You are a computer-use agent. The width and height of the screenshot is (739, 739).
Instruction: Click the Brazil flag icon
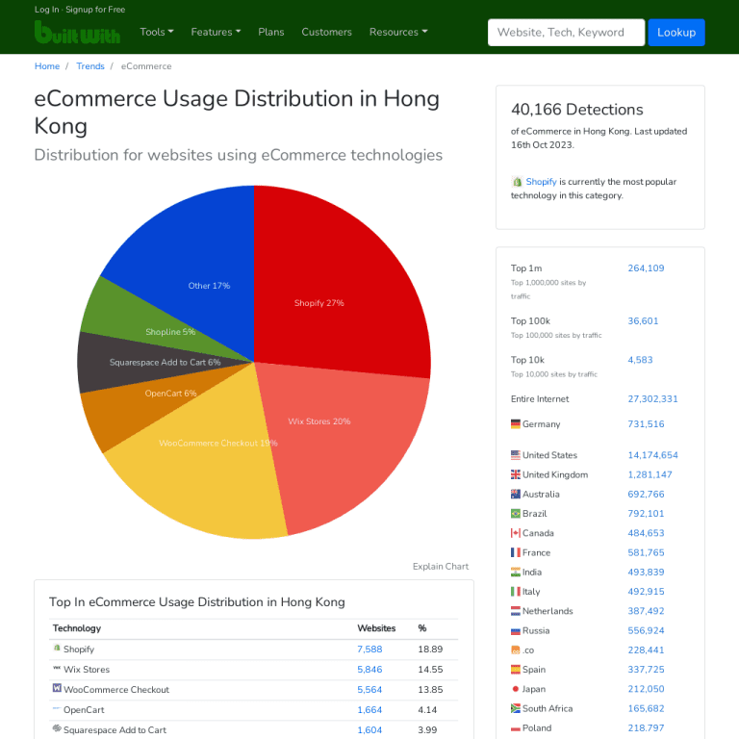coord(515,514)
